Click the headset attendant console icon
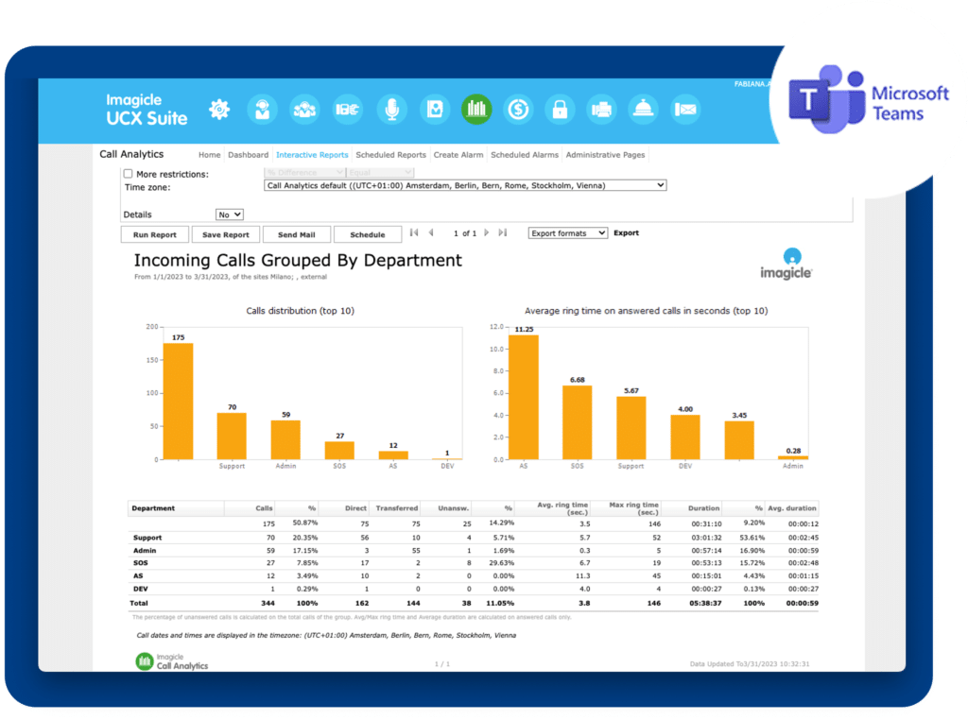 262,110
